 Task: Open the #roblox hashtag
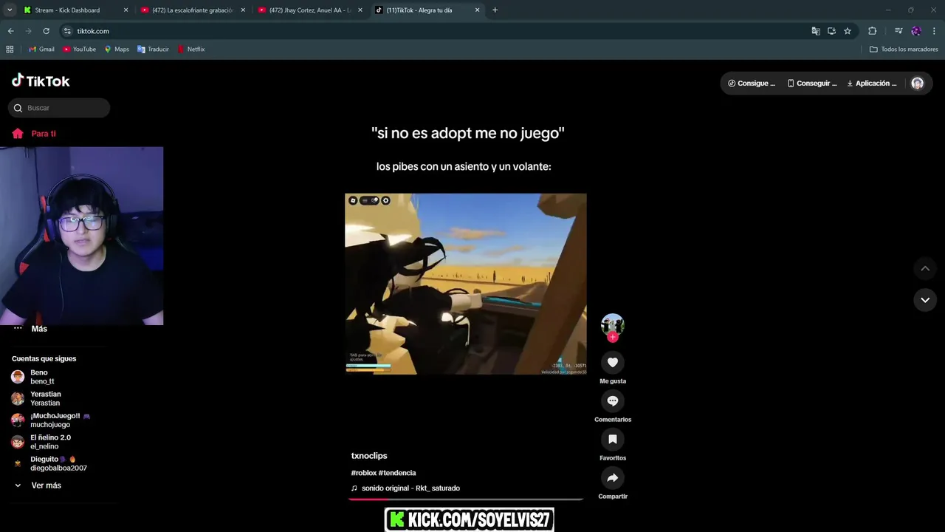pyautogui.click(x=363, y=473)
